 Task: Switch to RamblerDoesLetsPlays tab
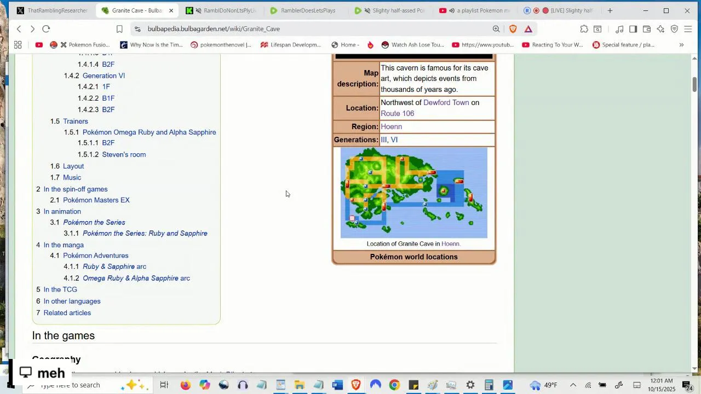304,10
